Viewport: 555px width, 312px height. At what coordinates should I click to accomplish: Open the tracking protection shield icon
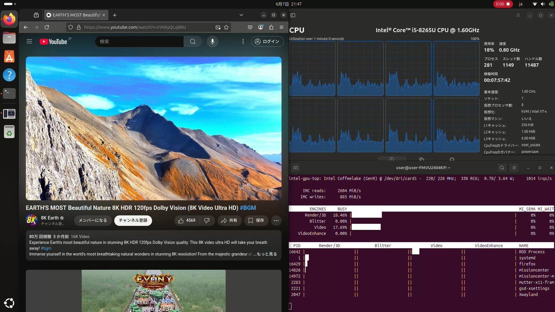(71, 27)
